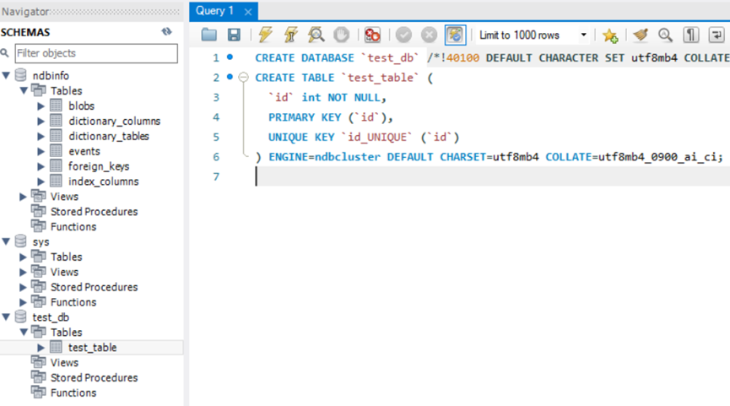Collapse test_db Tables node
The image size is (730, 406).
(x=24, y=332)
